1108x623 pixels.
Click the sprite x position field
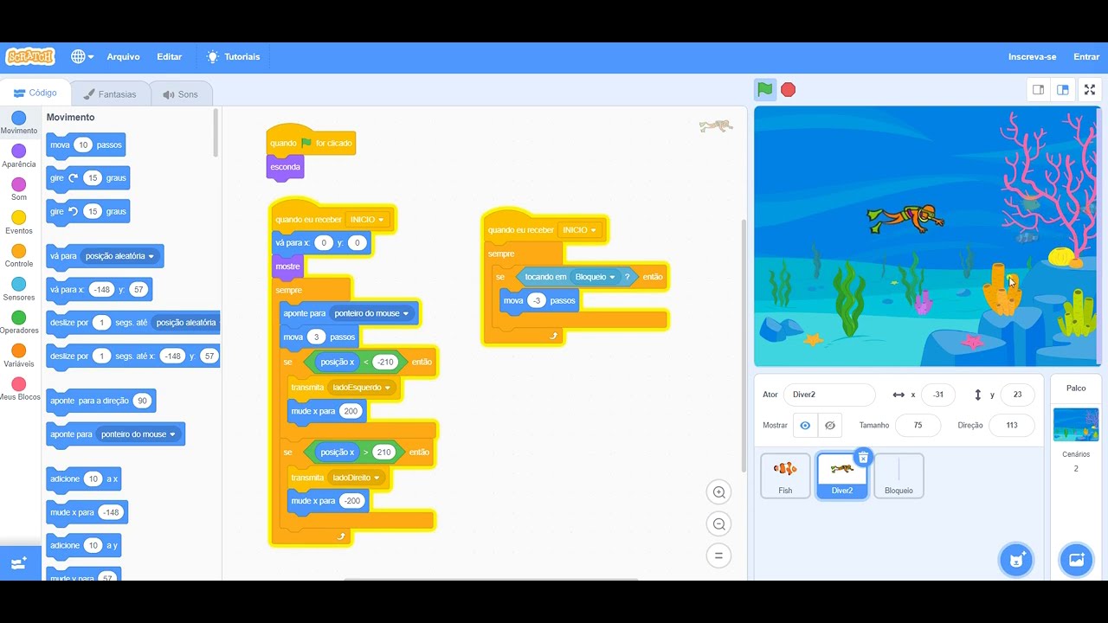tap(938, 395)
